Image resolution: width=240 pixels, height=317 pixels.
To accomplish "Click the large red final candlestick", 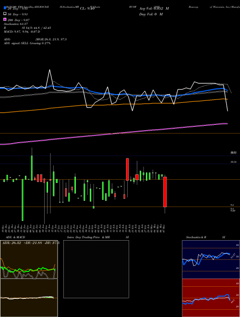I will point(165,192).
